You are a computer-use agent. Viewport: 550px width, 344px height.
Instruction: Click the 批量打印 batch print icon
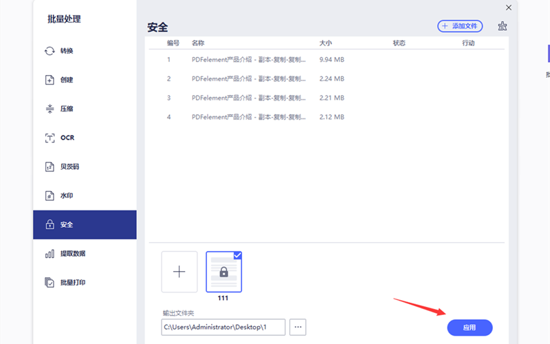49,282
